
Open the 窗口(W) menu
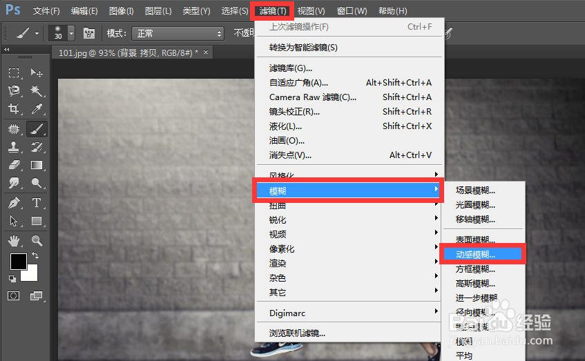tap(352, 11)
